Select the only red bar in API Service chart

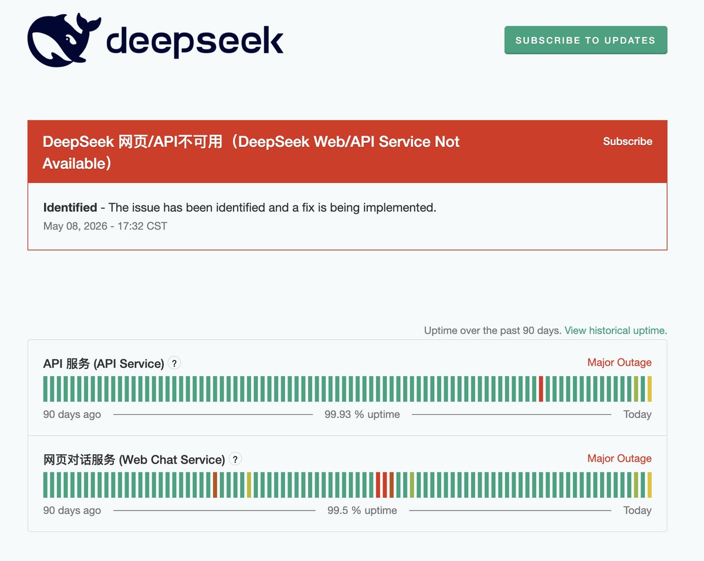541,389
